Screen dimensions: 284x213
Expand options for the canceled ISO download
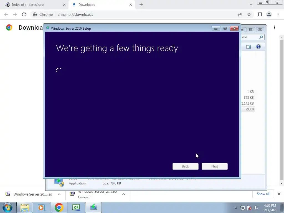coord(124,194)
